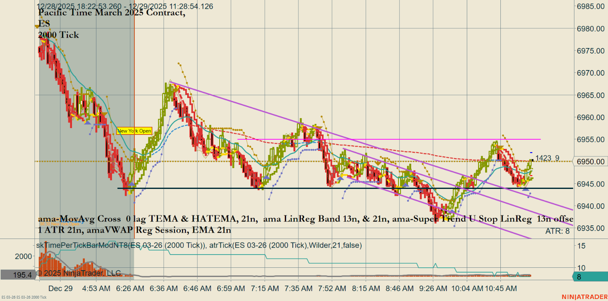
Task: Click the 10:45 AM time axis label
Action: [500, 289]
